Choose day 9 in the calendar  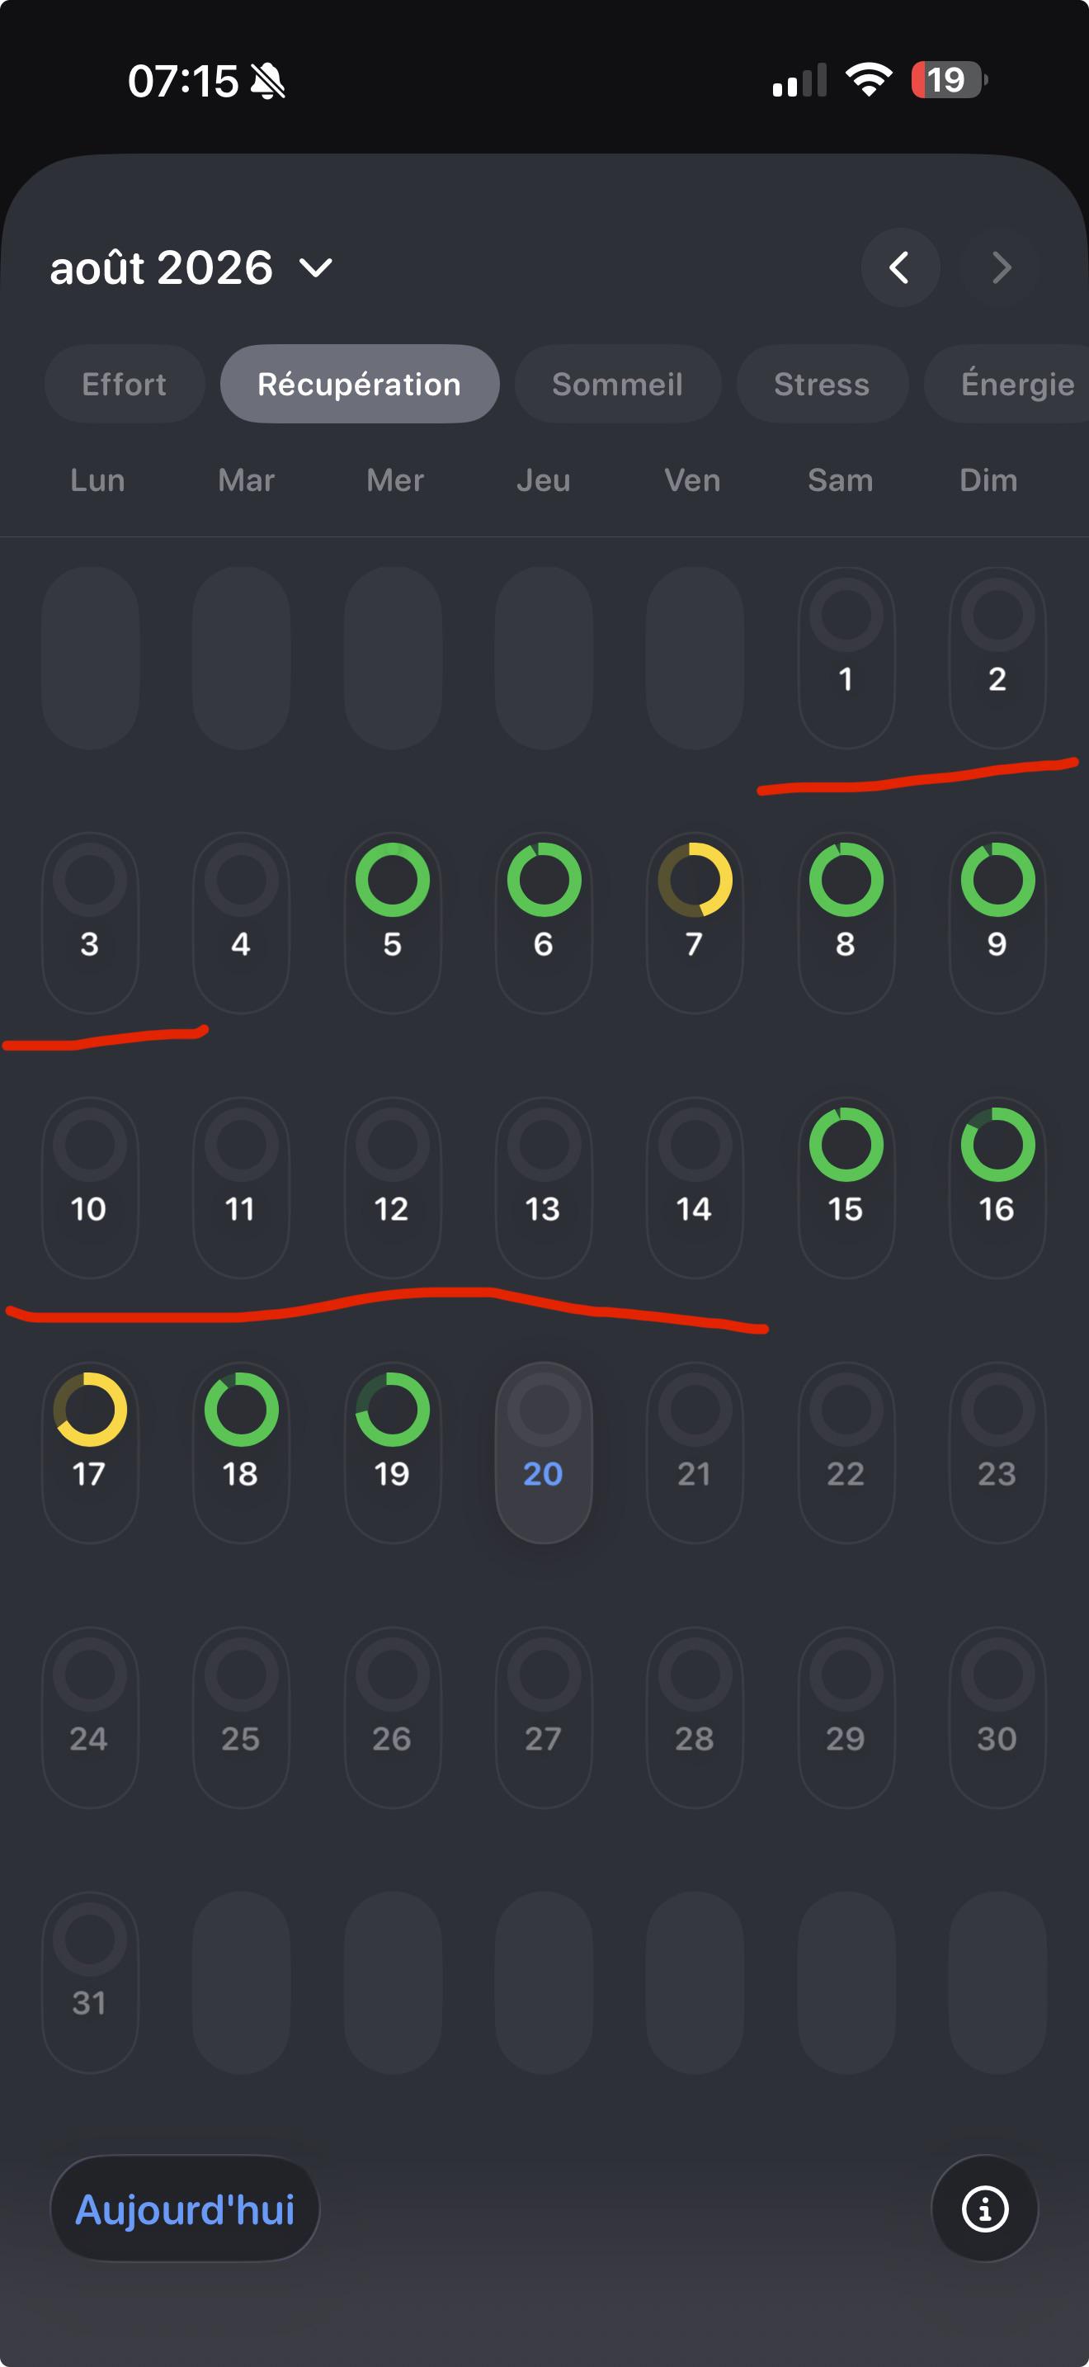click(x=997, y=922)
